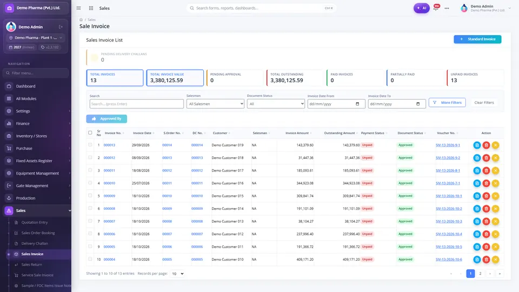Expand the Demo Admin user menu chevron

point(510,8)
